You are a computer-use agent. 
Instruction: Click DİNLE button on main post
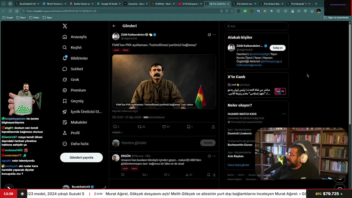[126, 50]
